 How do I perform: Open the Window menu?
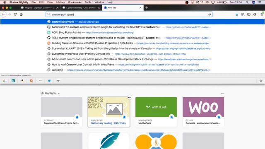99,2
